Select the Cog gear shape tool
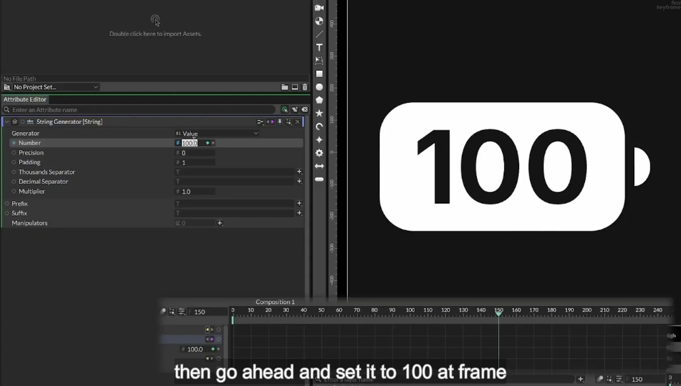681x386 pixels. click(319, 153)
